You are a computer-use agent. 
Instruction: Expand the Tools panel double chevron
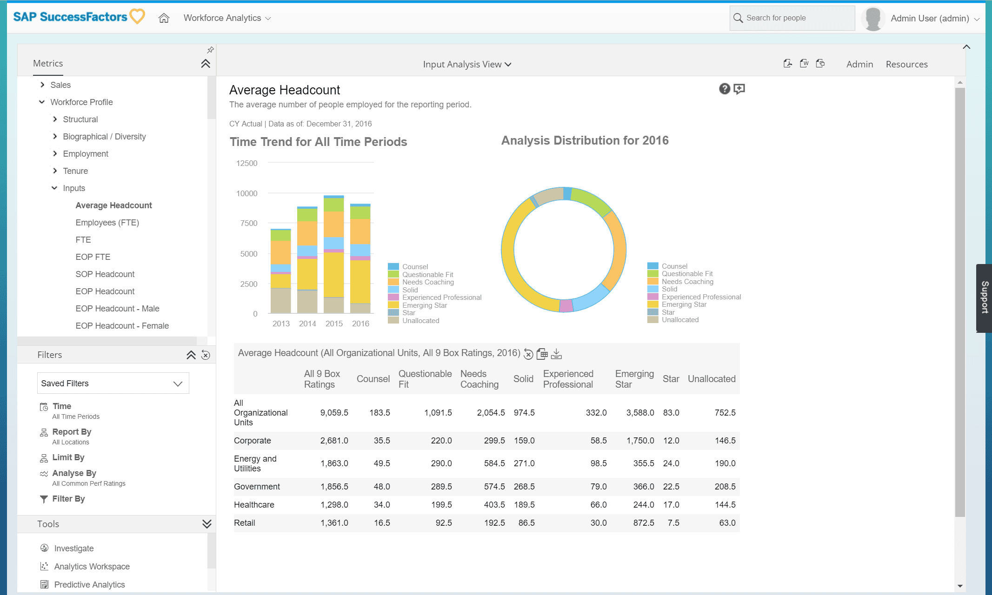click(x=207, y=524)
